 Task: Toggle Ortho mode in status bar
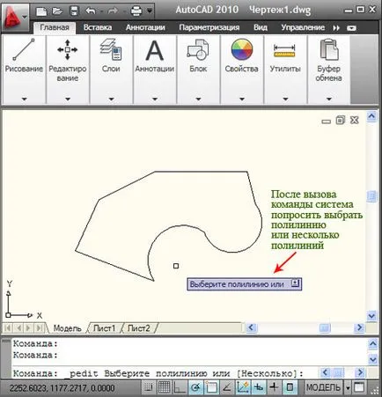click(x=180, y=387)
